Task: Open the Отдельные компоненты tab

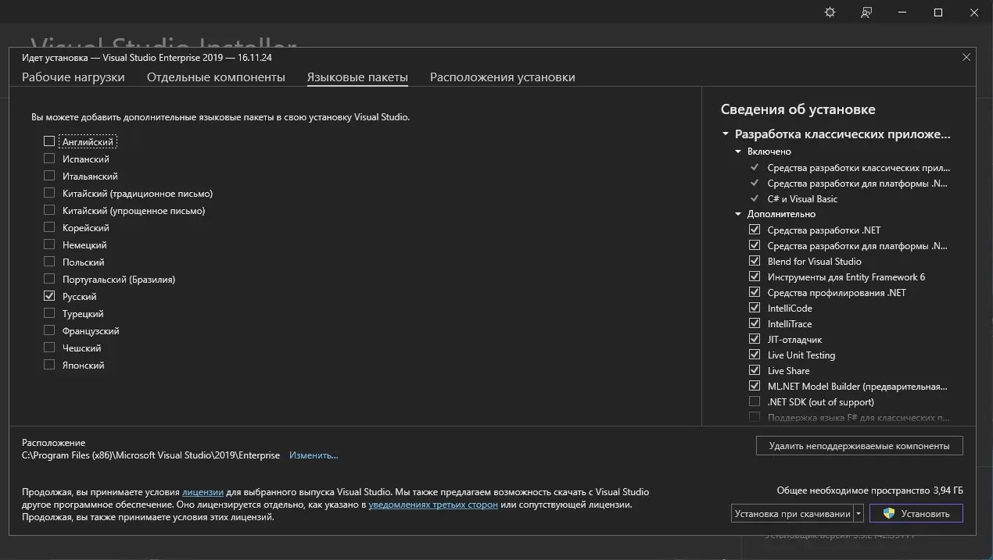Action: [216, 77]
